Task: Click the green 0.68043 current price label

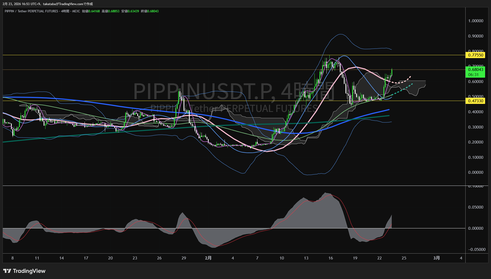Action: 475,70
